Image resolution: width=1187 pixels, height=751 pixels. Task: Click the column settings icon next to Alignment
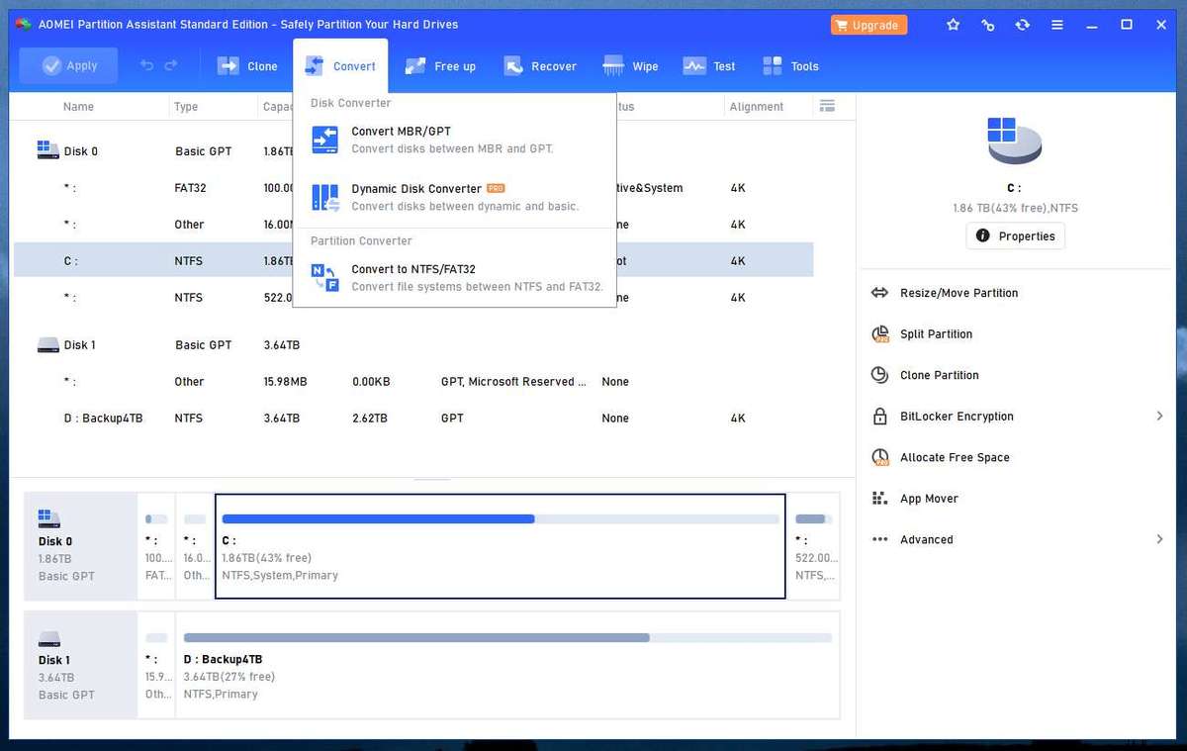coord(828,106)
